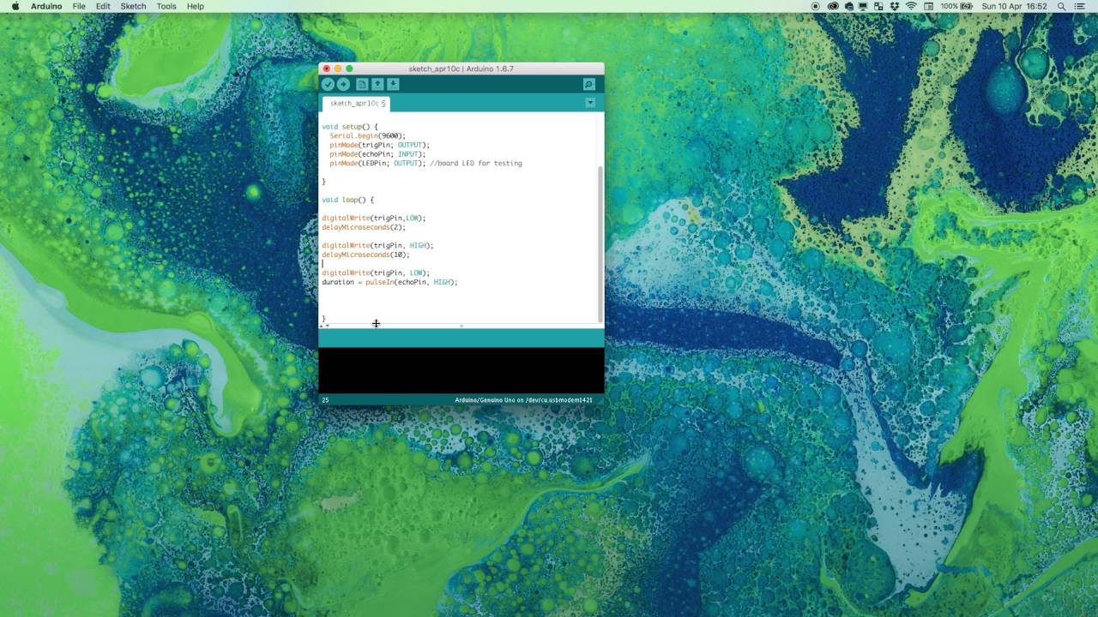The width and height of the screenshot is (1098, 617).
Task: Click the Verify checkmark button
Action: tap(328, 84)
